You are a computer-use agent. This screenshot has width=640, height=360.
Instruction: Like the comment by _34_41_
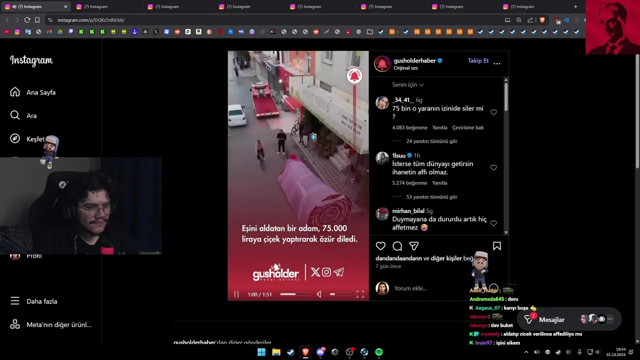493,112
